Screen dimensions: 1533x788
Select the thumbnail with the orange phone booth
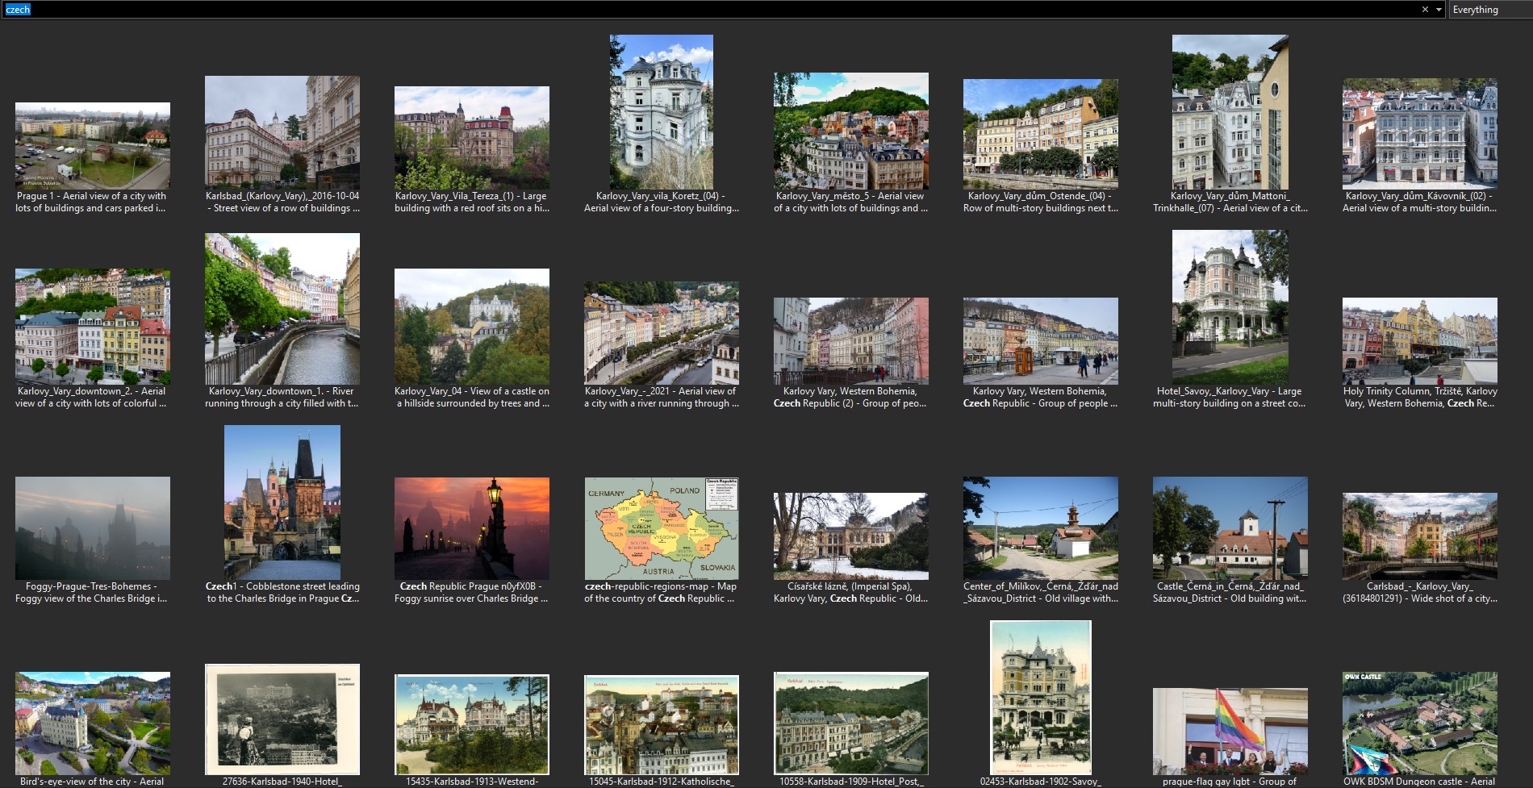coord(1041,341)
